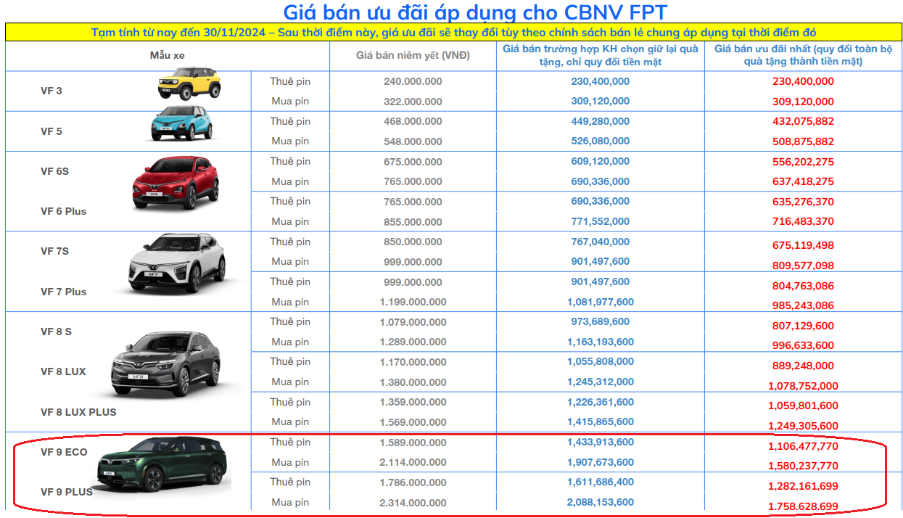903x518 pixels.
Task: Click red price '432,075,882' for VF 5
Action: click(x=802, y=122)
